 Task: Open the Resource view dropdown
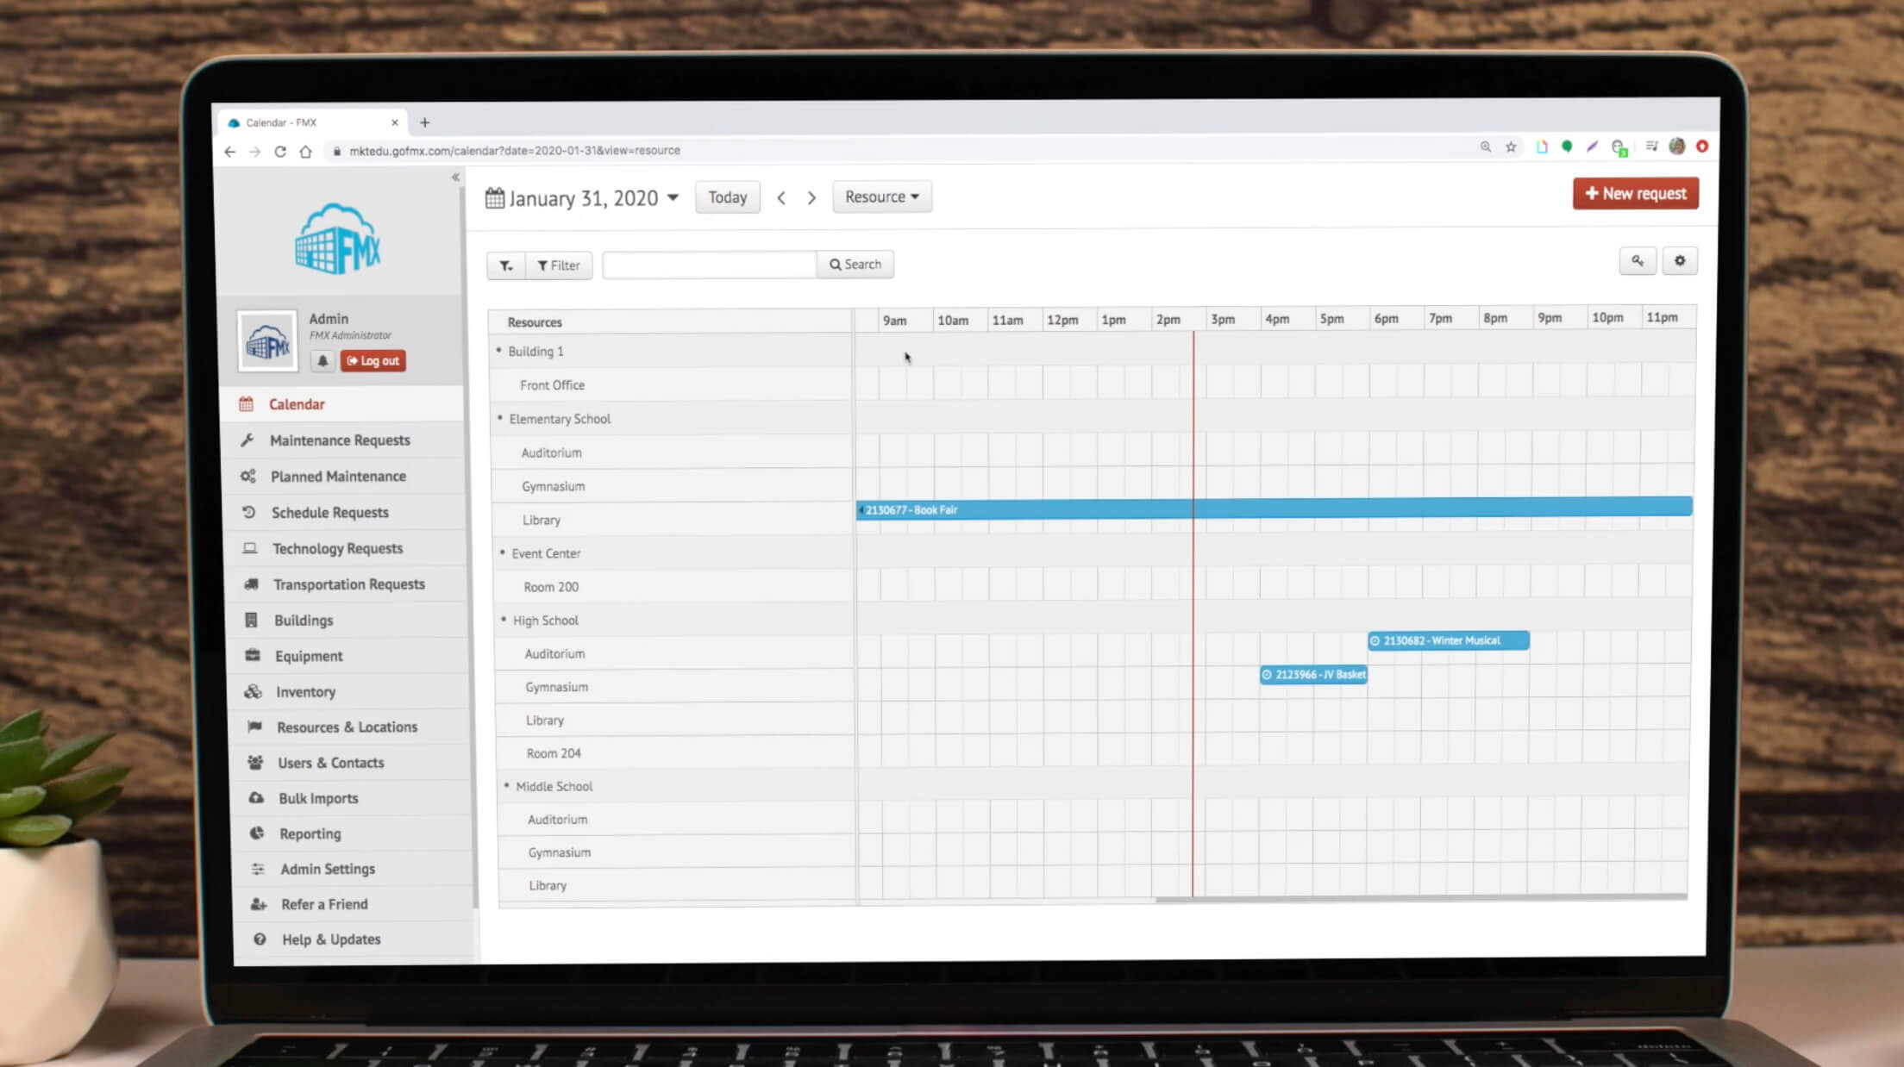[881, 196]
